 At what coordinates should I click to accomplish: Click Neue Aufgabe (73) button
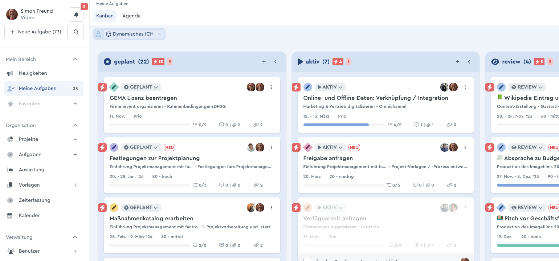[36, 32]
